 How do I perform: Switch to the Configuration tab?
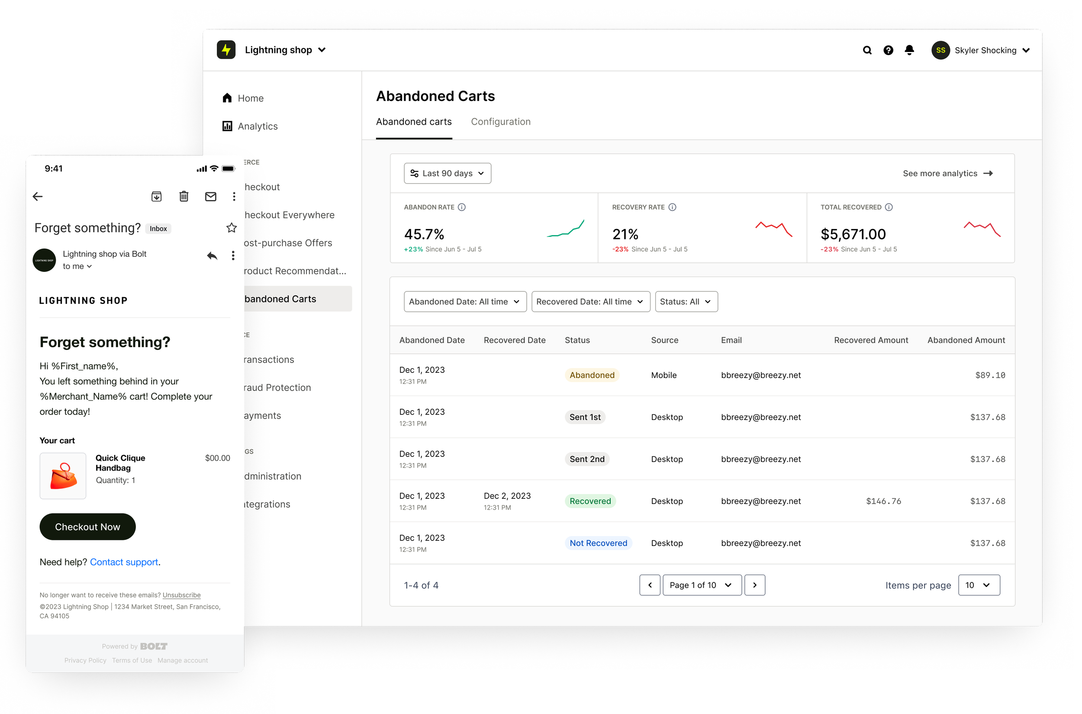pos(500,122)
